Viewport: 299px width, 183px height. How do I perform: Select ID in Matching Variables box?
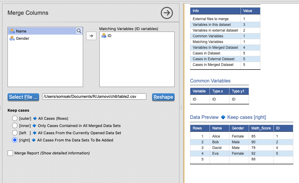(137, 36)
